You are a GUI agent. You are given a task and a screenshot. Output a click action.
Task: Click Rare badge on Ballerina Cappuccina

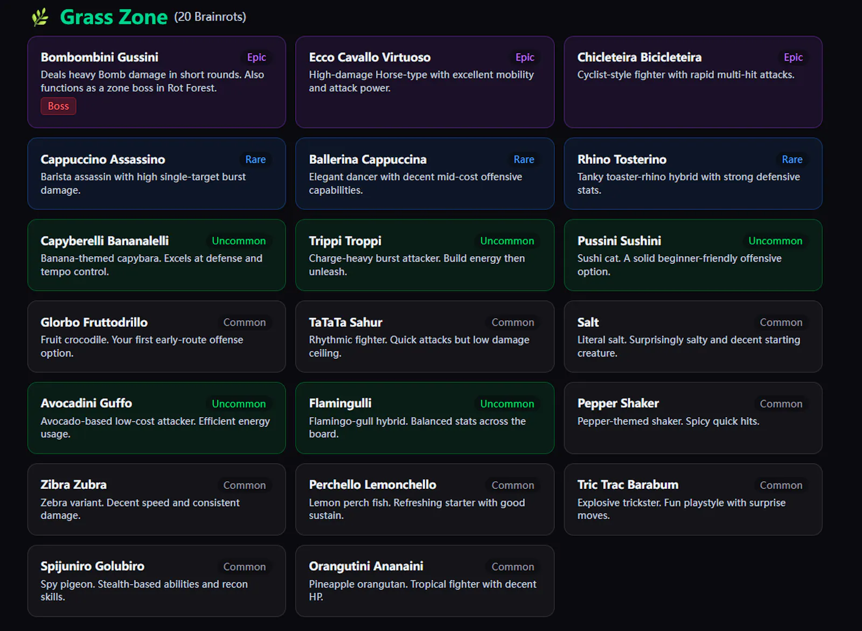(x=524, y=159)
